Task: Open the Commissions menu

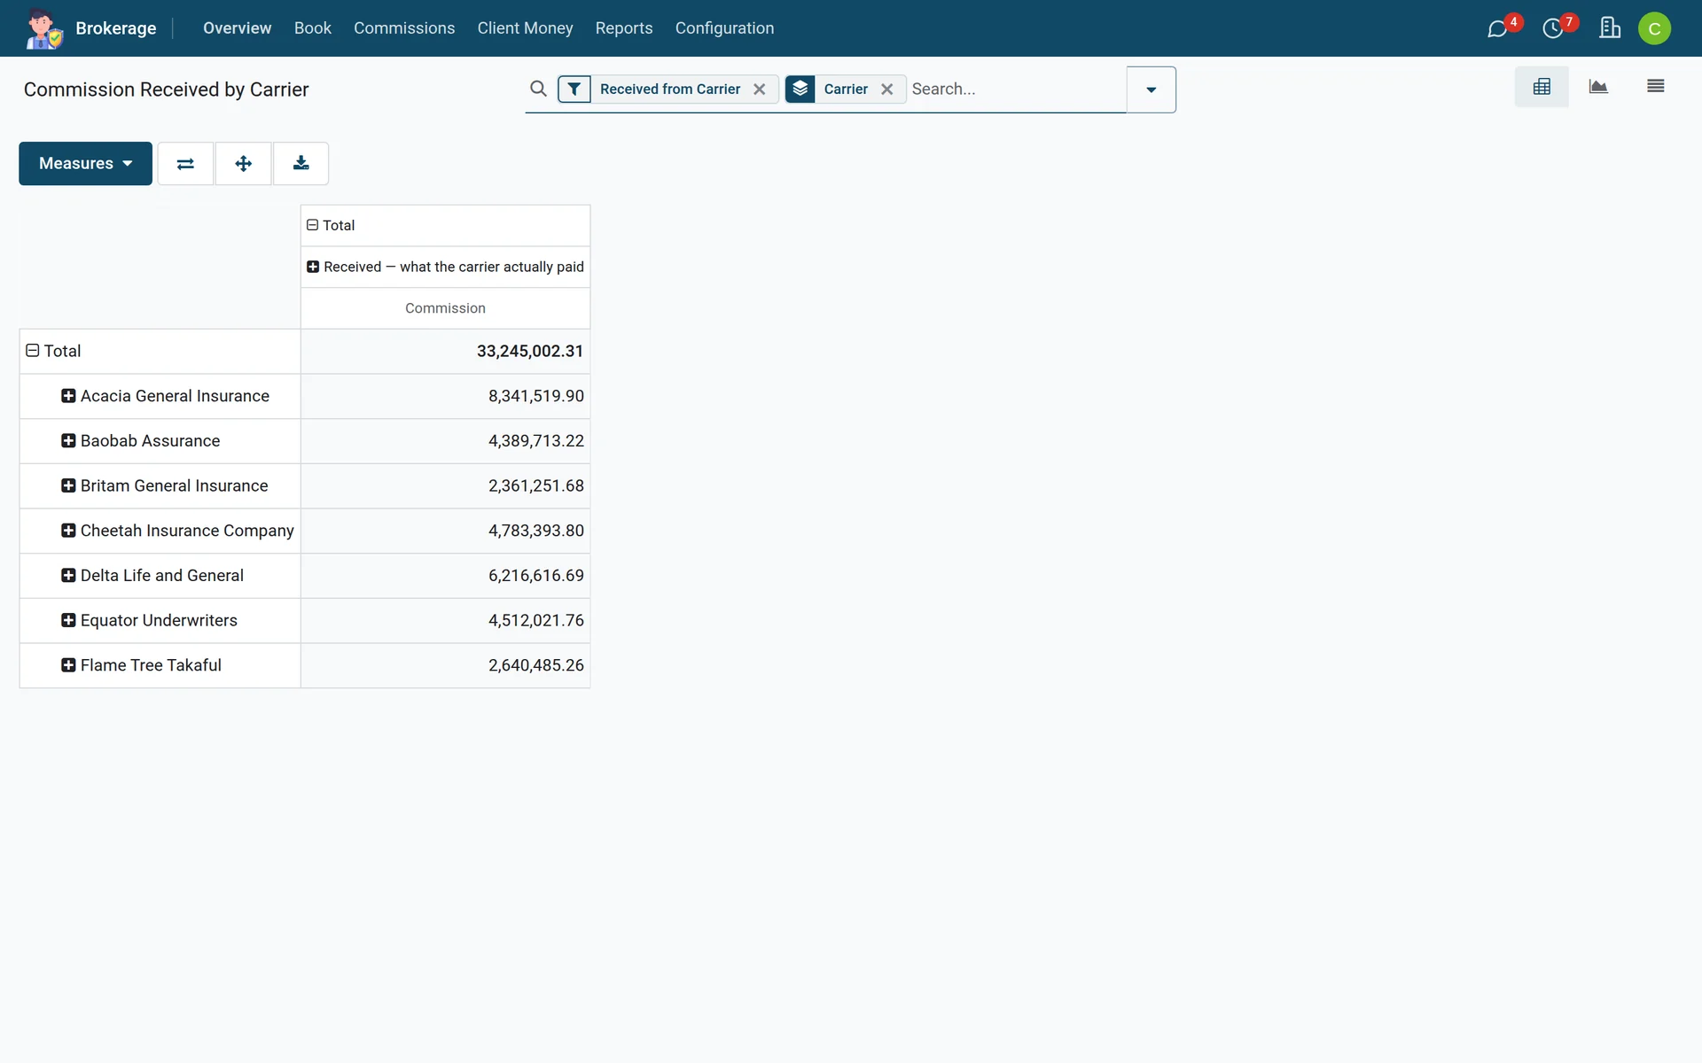Action: coord(404,28)
